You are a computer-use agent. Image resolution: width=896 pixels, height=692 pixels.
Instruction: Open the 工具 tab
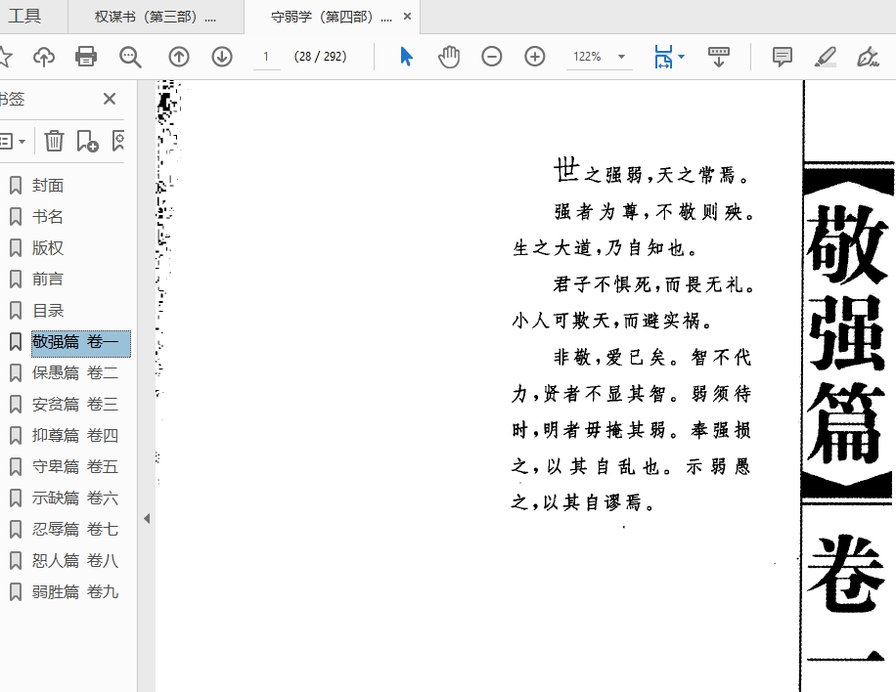25,16
